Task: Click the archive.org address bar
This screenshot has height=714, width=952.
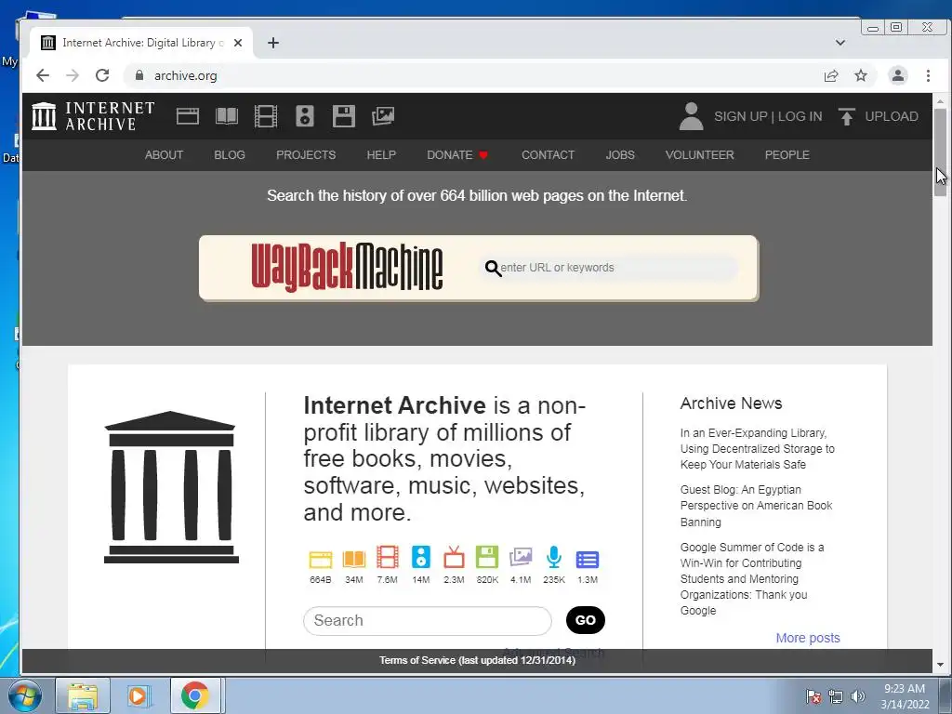Action: 473,75
